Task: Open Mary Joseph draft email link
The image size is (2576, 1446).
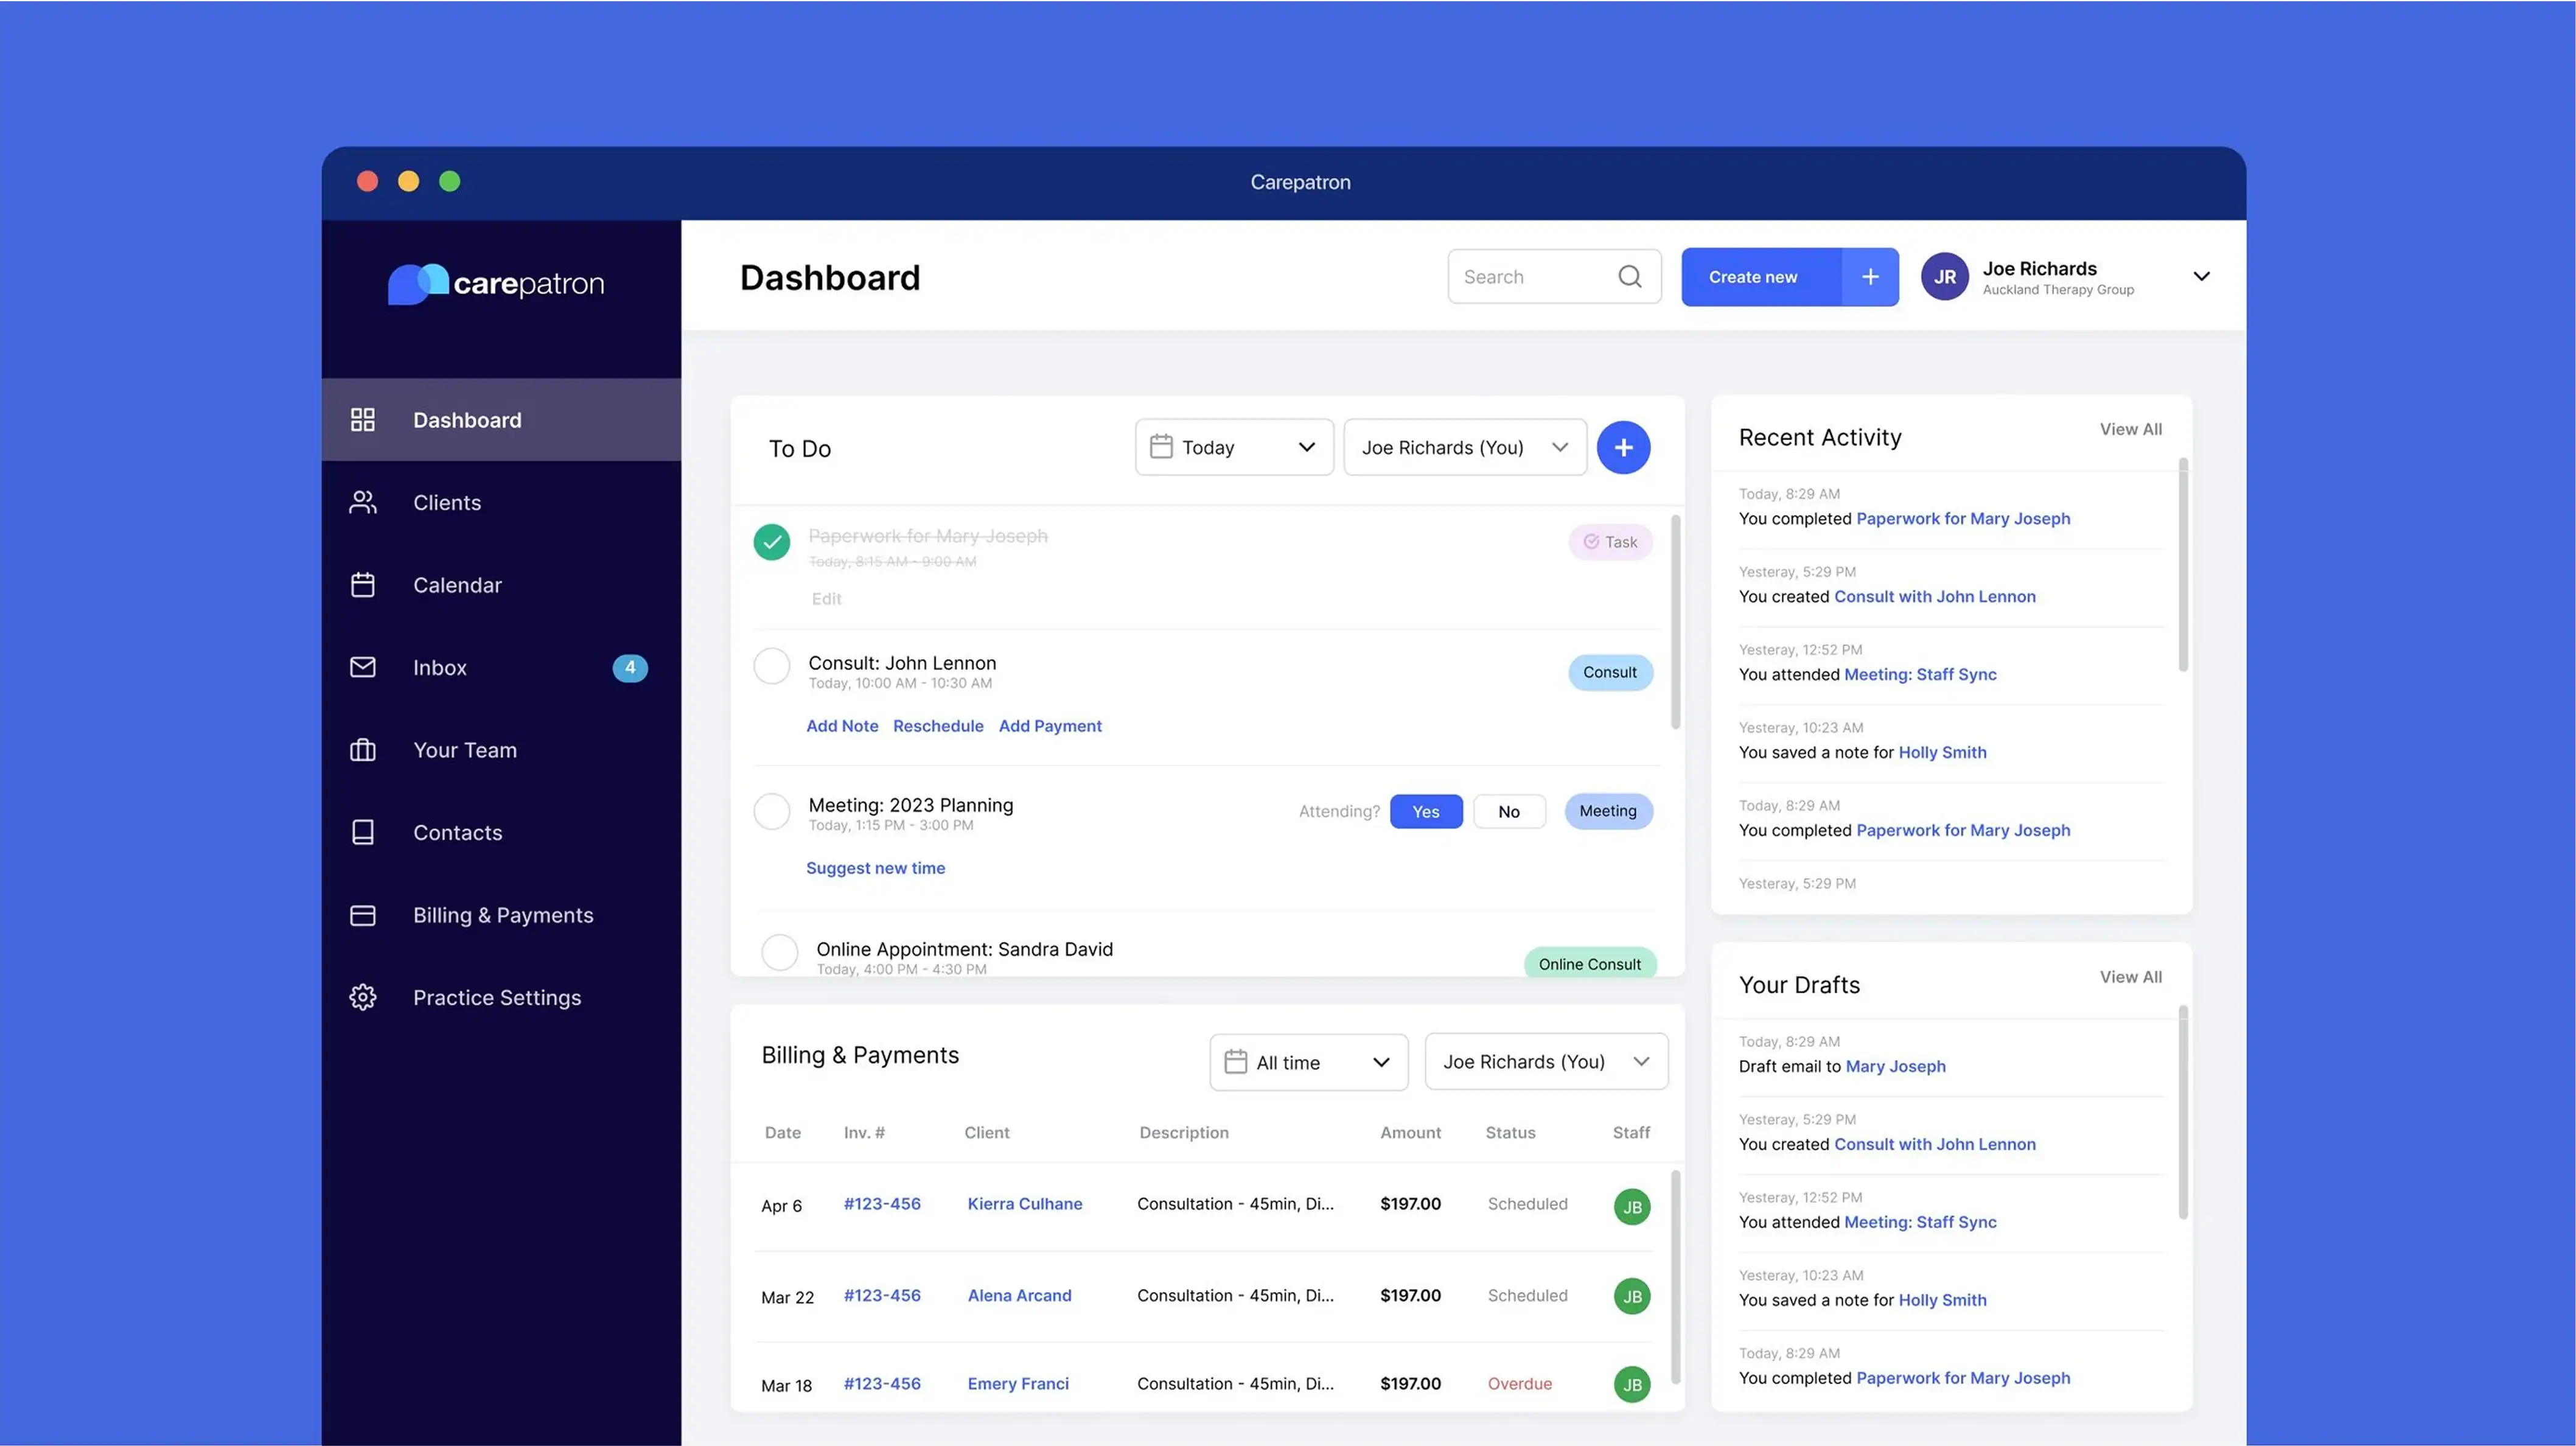Action: pos(1895,1066)
